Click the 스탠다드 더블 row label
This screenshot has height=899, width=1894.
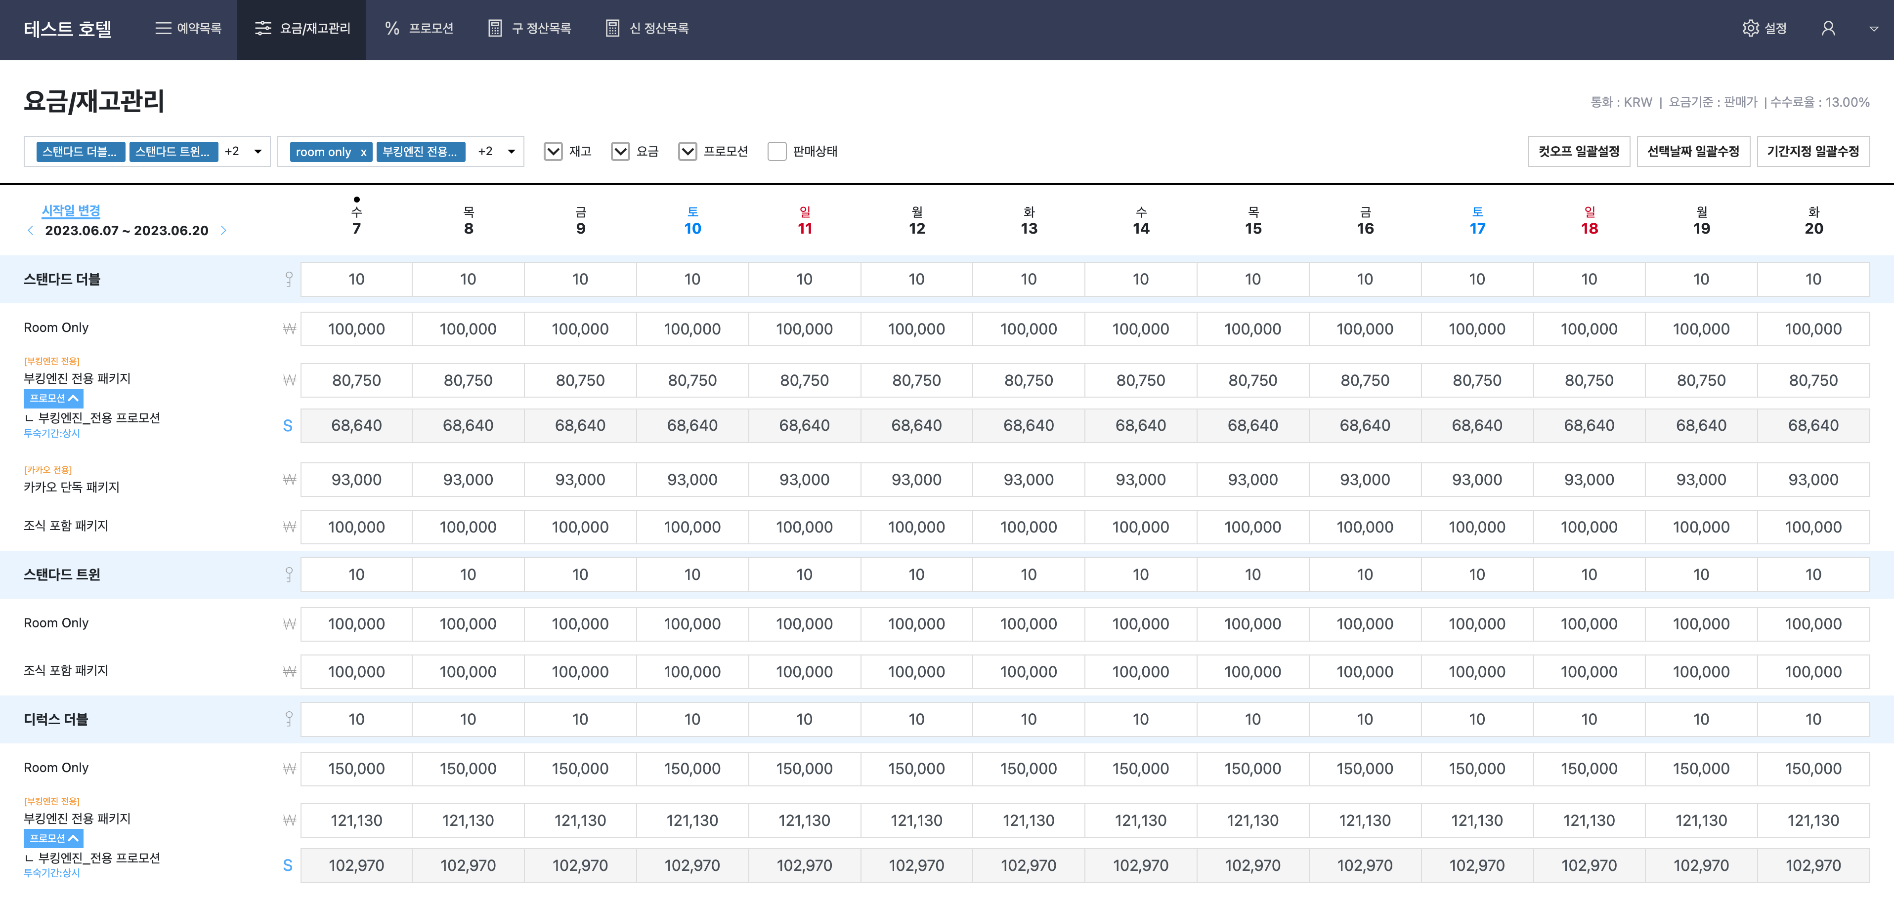pos(62,279)
